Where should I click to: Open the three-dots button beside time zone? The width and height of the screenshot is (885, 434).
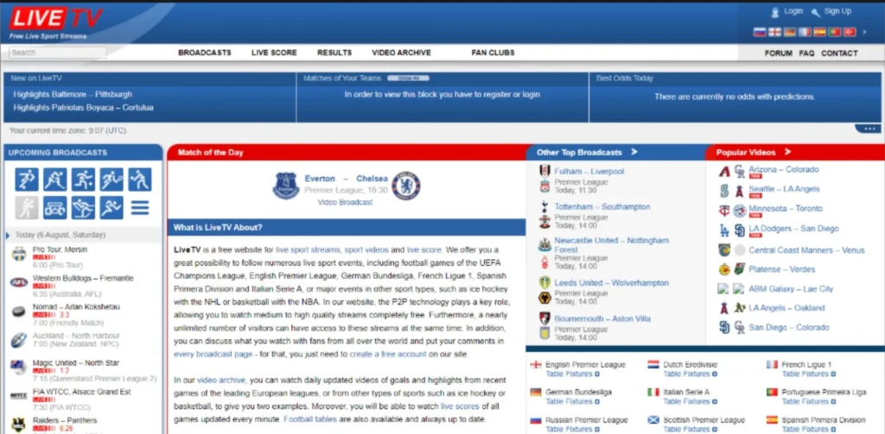tap(868, 129)
